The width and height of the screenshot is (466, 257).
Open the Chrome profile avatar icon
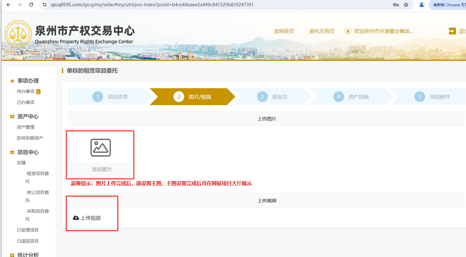tap(422, 5)
